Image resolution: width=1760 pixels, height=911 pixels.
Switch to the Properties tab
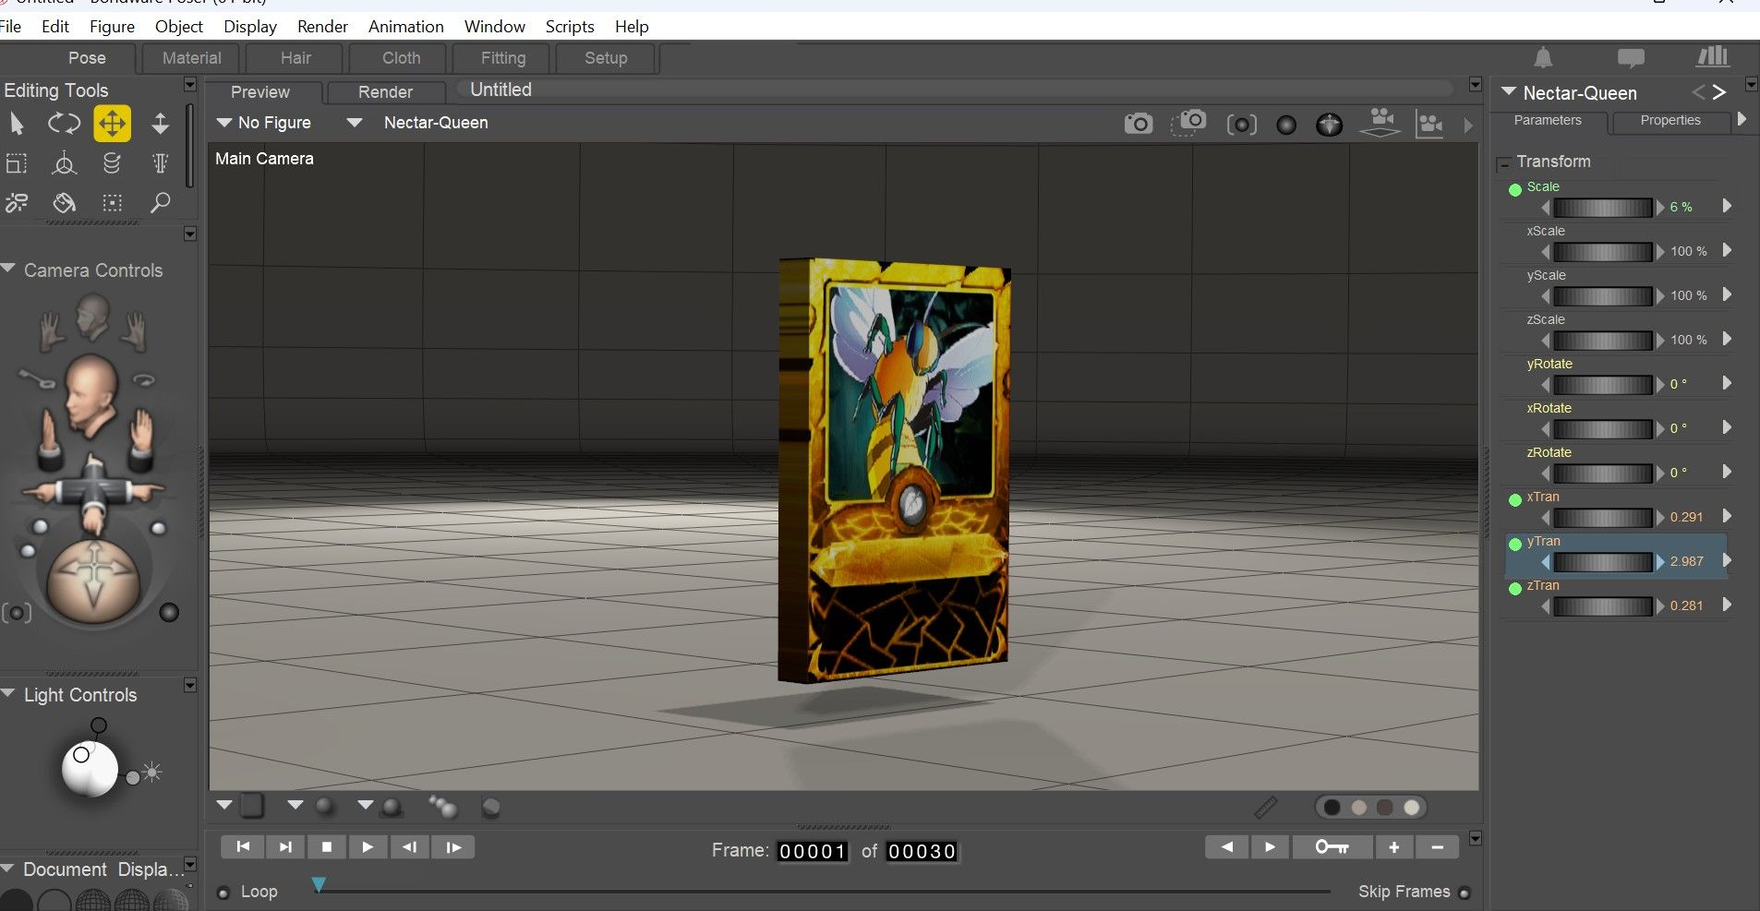[x=1670, y=120]
